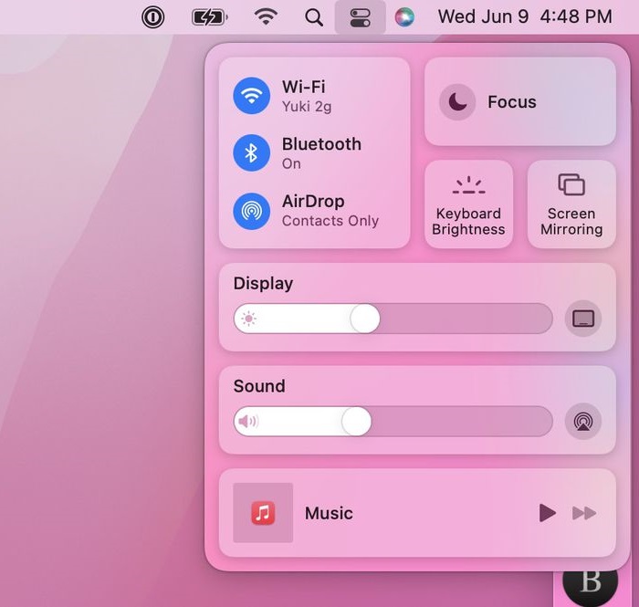Toggle Wi-Fi using the blue Wi-Fi icon

[251, 95]
